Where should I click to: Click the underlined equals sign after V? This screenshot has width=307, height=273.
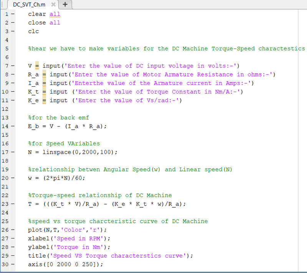click(37, 66)
